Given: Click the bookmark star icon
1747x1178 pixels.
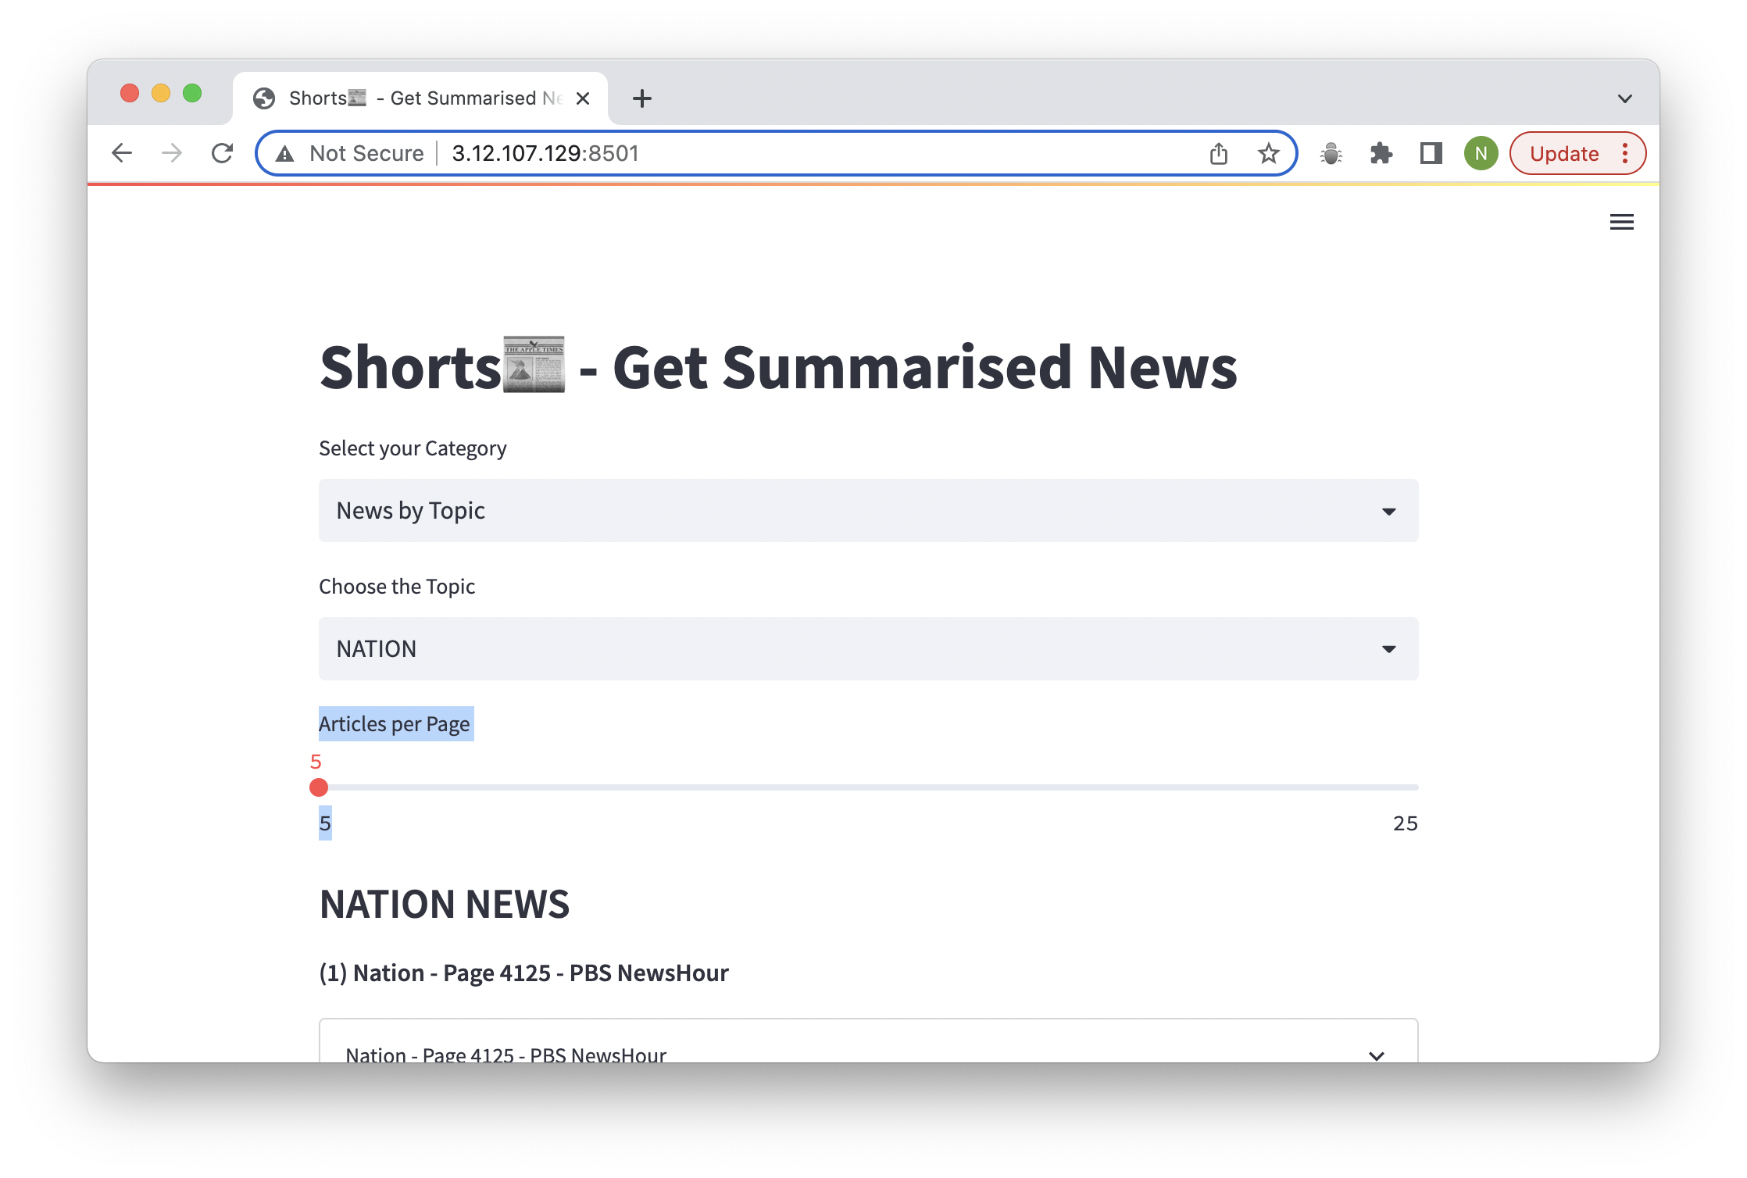Looking at the screenshot, I should (1266, 152).
